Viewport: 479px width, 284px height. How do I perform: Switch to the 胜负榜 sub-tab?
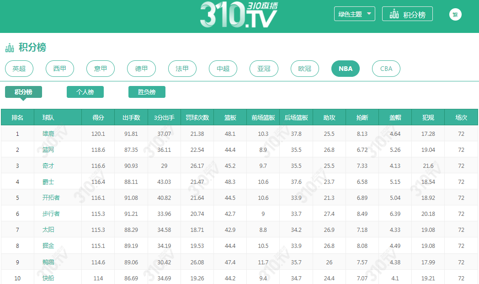click(x=147, y=92)
